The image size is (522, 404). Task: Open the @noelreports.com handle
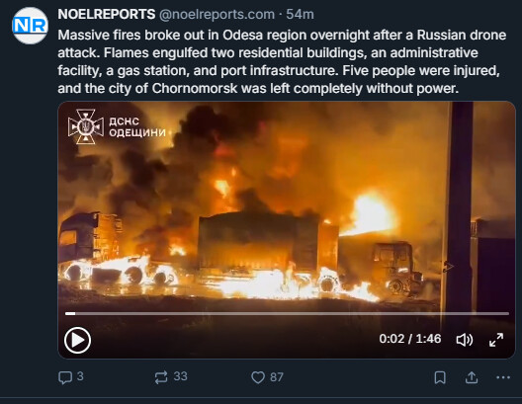coord(217,14)
